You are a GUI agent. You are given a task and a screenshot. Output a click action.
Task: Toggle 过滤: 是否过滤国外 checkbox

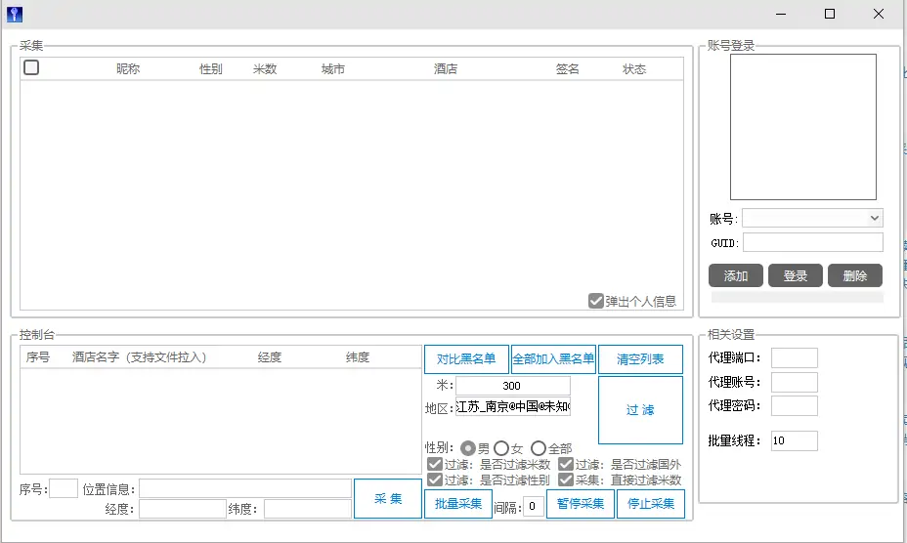pos(566,464)
